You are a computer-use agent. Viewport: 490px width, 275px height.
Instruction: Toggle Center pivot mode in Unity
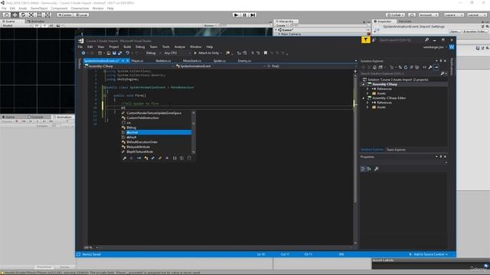coord(64,15)
